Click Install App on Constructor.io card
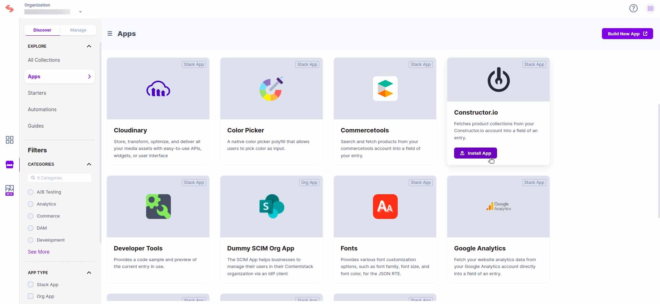The image size is (660, 304). pyautogui.click(x=475, y=153)
